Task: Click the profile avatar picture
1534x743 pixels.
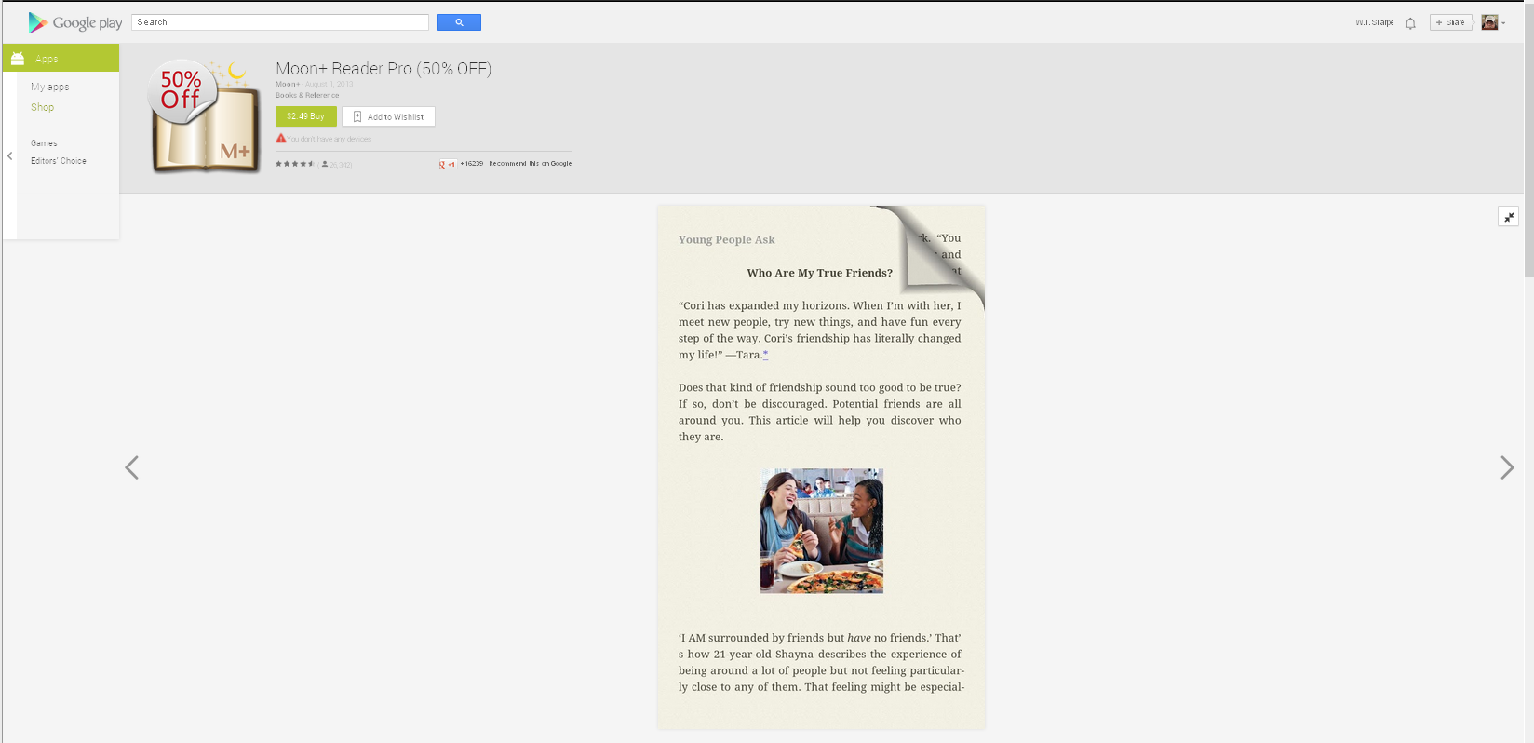Action: coord(1489,22)
